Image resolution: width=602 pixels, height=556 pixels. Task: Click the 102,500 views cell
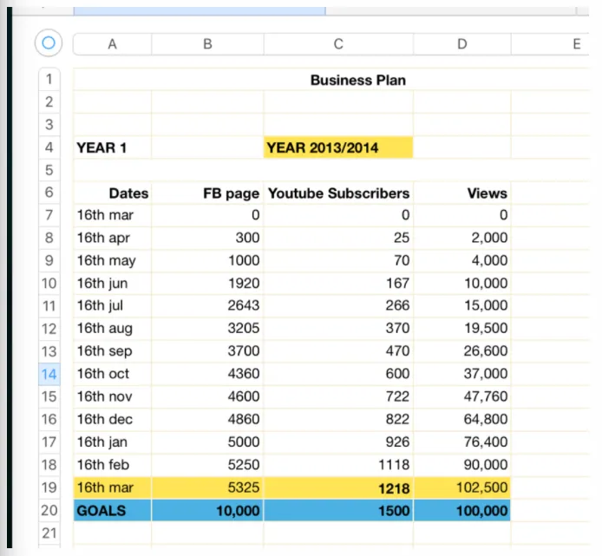(x=462, y=487)
